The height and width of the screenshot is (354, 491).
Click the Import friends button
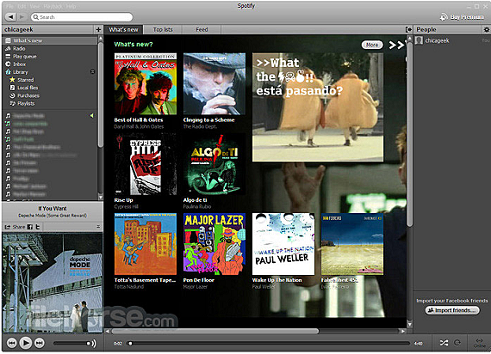coord(452,310)
